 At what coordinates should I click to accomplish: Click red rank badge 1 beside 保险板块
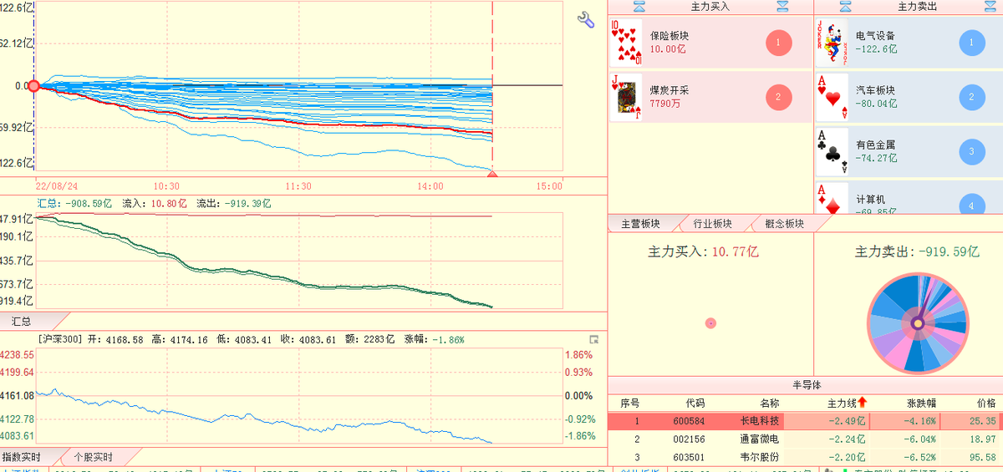(778, 43)
